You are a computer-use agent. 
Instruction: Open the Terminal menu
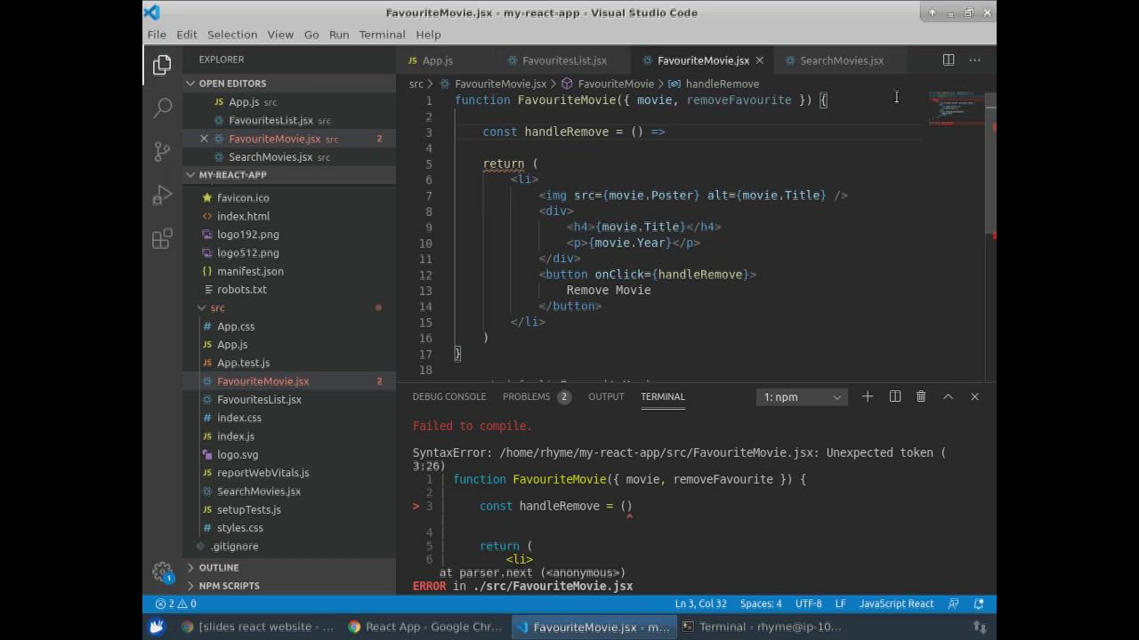point(382,35)
